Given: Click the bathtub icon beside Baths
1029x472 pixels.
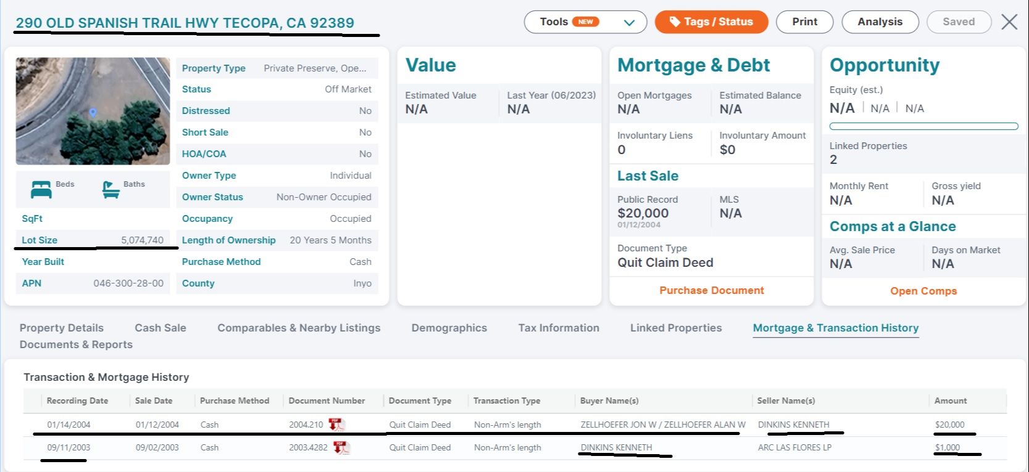Looking at the screenshot, I should [111, 190].
